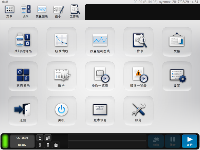The width and height of the screenshot is (200, 150).
Task: Open the 设置 settings icon
Action: pyautogui.click(x=177, y=76)
